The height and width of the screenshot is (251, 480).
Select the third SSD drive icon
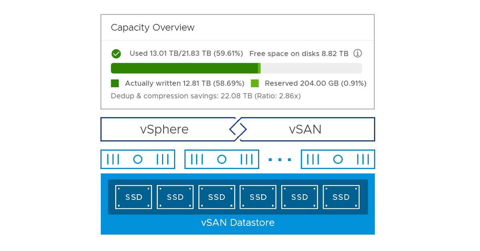click(217, 197)
